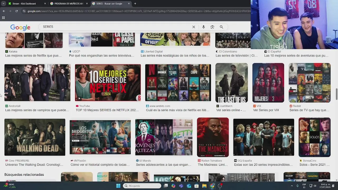338x190 pixels.
Task: Open the Windows Start menu
Action: pyautogui.click(x=118, y=186)
